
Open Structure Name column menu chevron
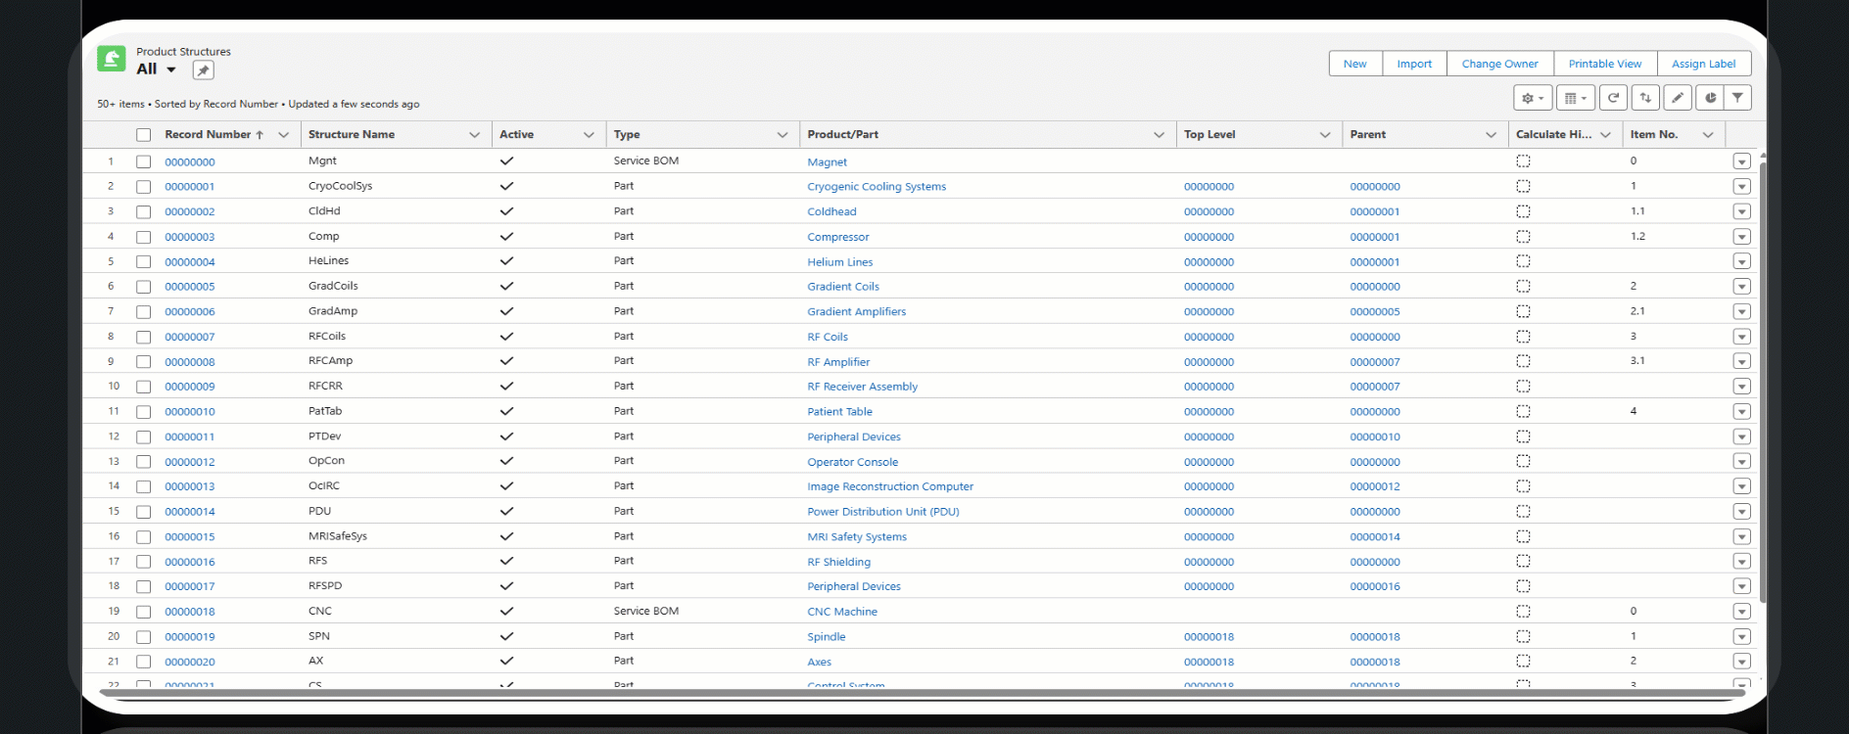[x=475, y=135]
